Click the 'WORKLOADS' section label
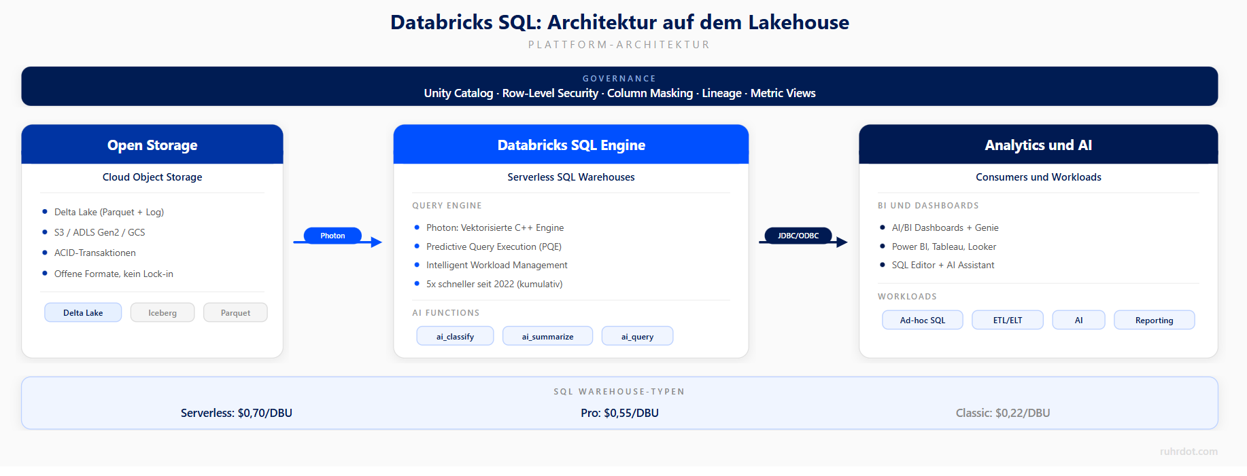 pos(907,297)
